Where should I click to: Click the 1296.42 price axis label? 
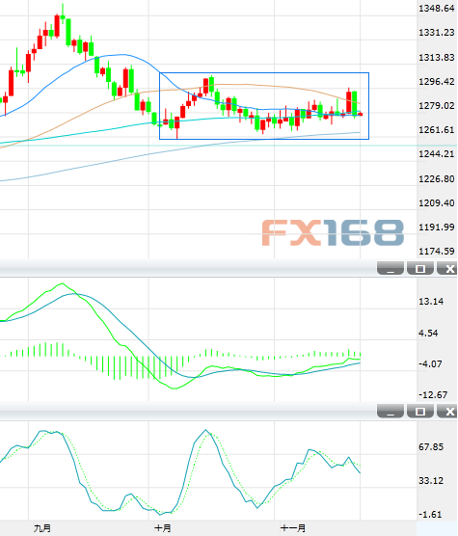tap(437, 81)
